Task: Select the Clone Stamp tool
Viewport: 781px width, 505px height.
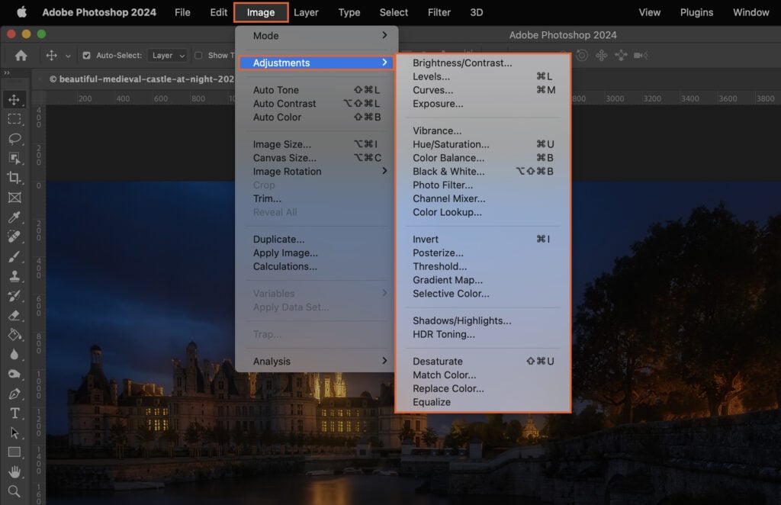Action: pos(15,277)
